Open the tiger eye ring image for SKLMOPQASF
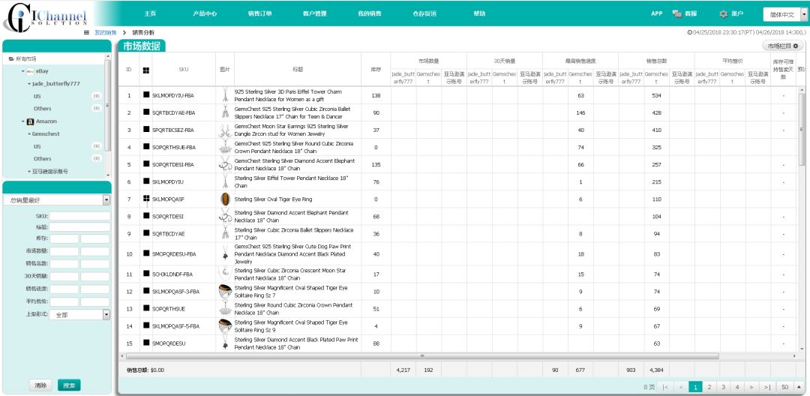The image size is (810, 396). click(x=225, y=199)
